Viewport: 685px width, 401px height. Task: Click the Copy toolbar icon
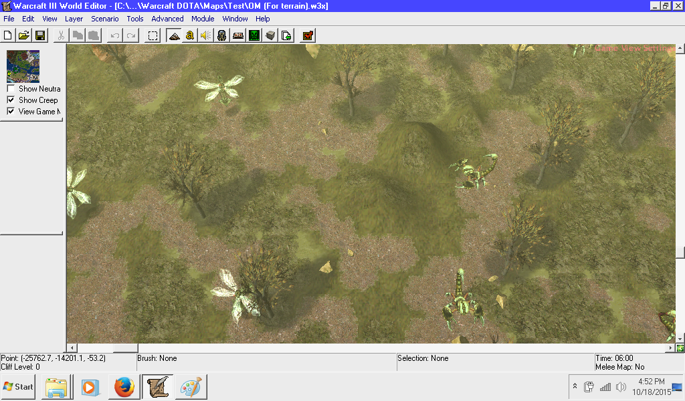[x=78, y=35]
